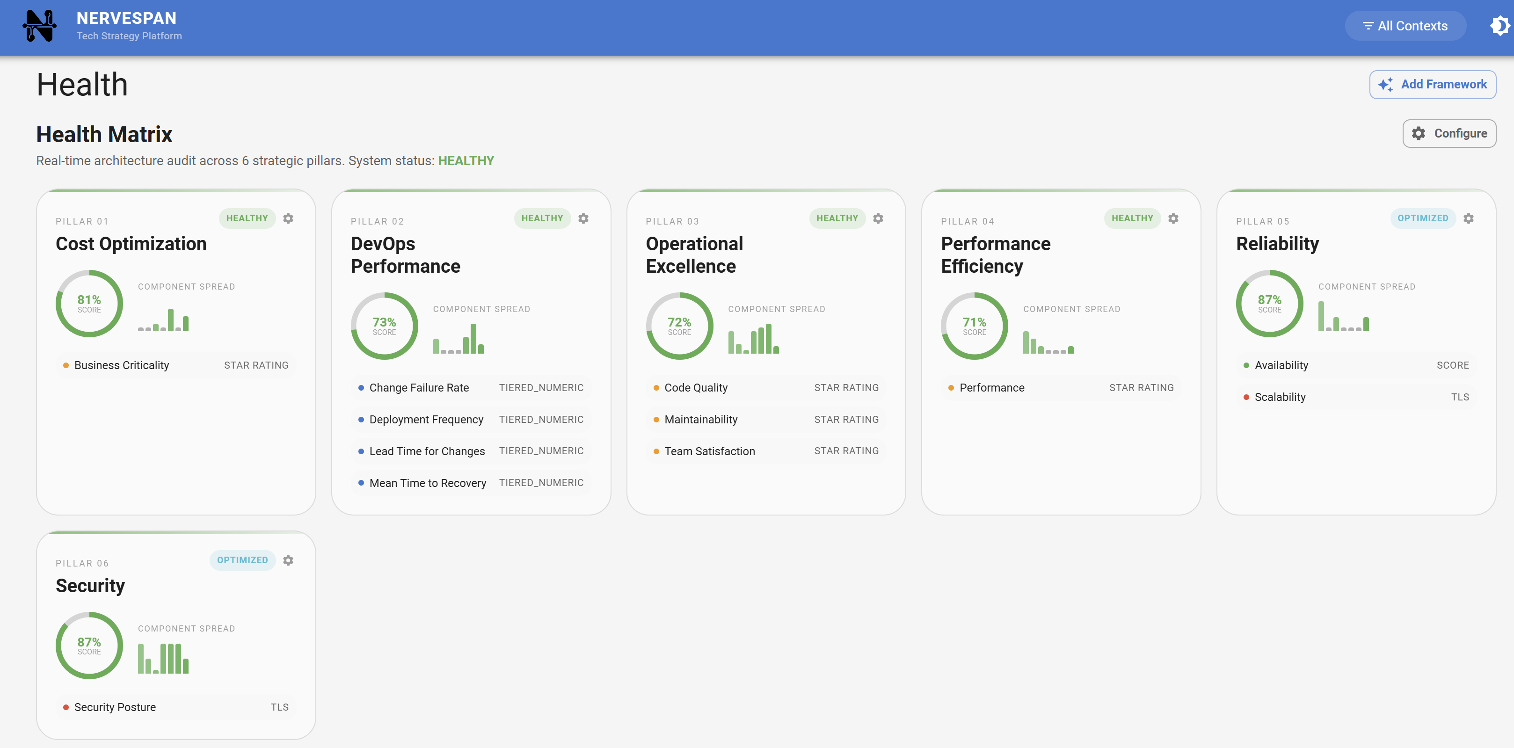Screen dimensions: 1514x748
Task: Click OPTIMIZED badge on Security card
Action: pos(242,560)
